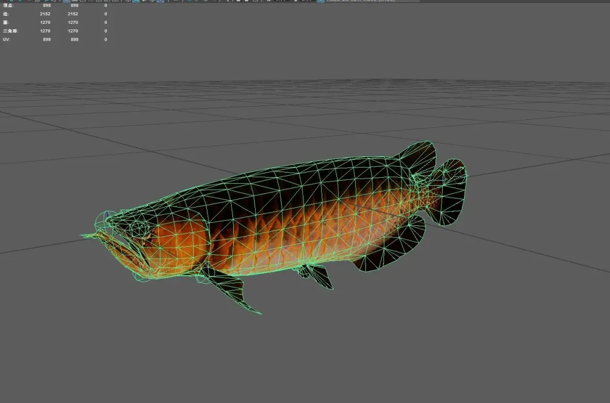This screenshot has width=610, height=403.
Task: Click the 0 value in the 面 row
Action: pos(106,22)
